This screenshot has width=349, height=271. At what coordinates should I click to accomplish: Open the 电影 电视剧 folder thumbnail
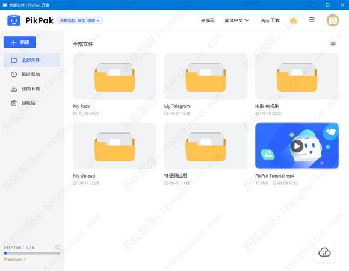[297, 76]
